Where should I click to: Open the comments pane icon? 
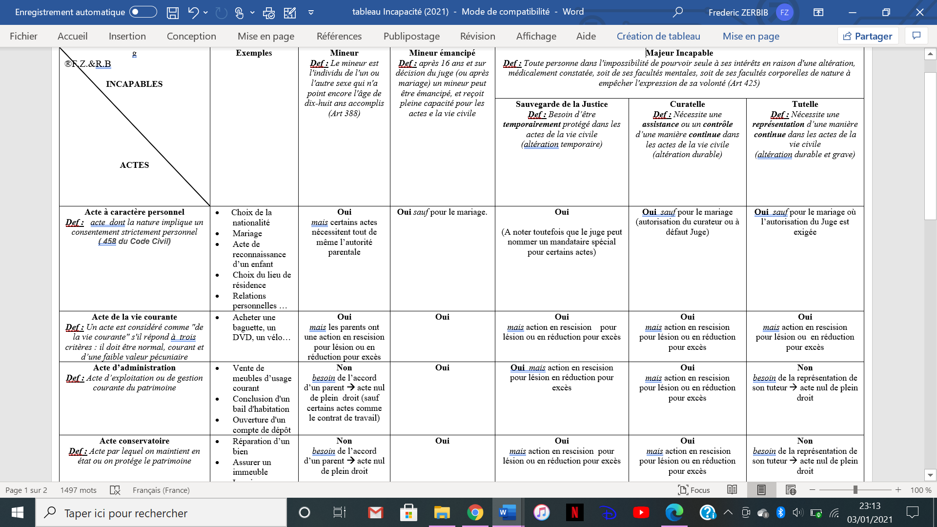917,36
